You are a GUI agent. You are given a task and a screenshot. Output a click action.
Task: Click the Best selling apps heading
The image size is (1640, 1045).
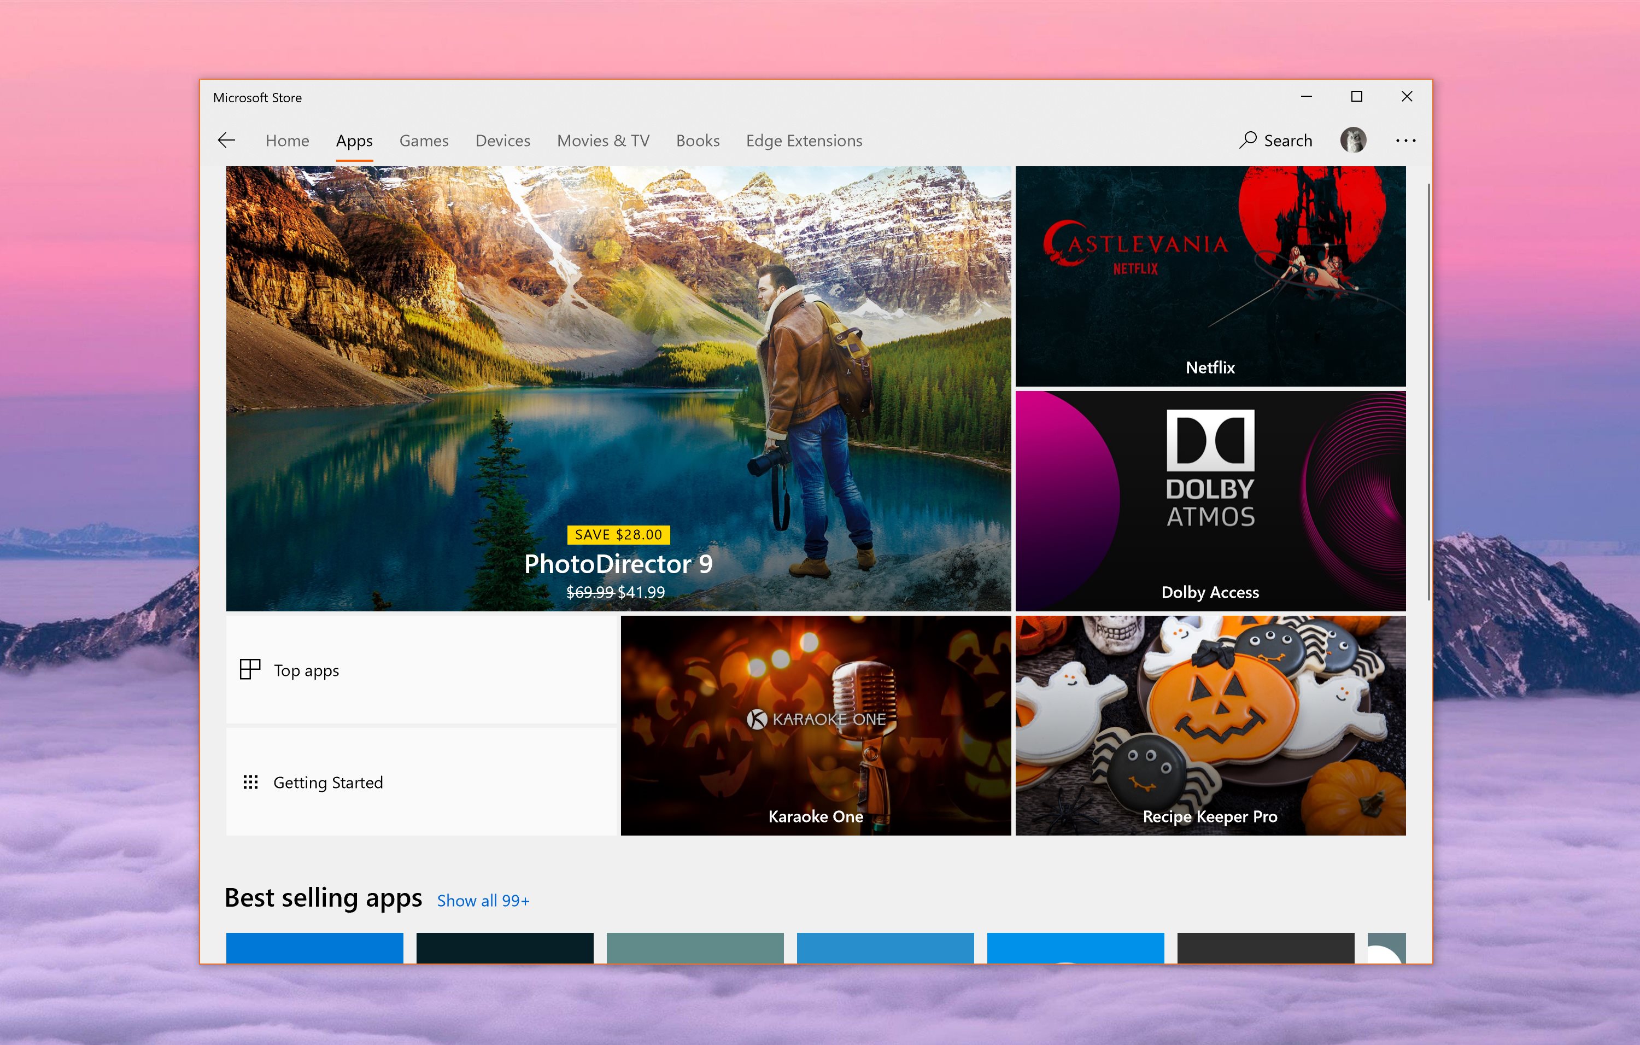[323, 898]
